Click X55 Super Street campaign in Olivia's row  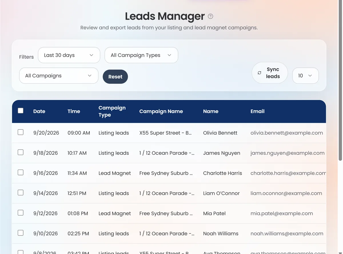(x=165, y=133)
